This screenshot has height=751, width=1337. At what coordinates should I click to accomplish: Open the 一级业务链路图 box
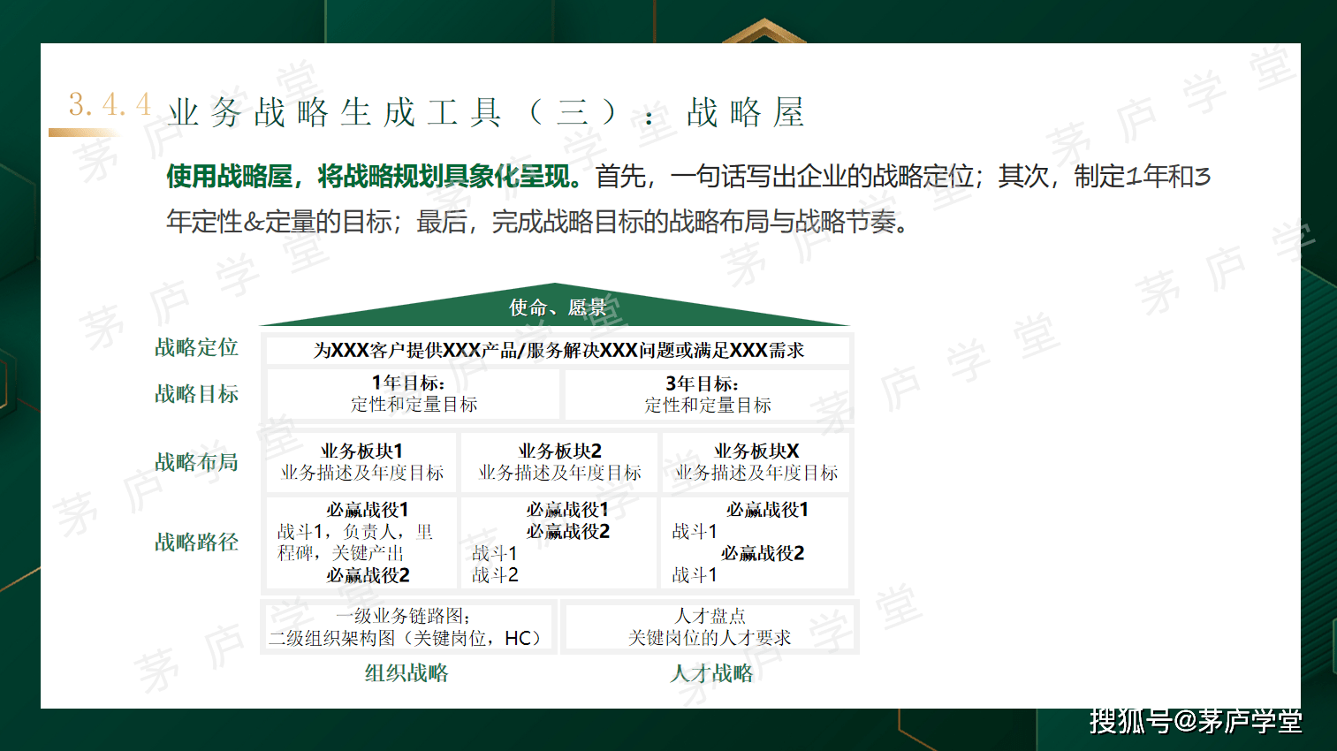(408, 626)
